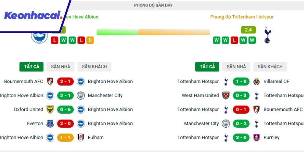Open the Oxford United 0 - 6 score
This screenshot has width=304, height=152.
point(65,109)
